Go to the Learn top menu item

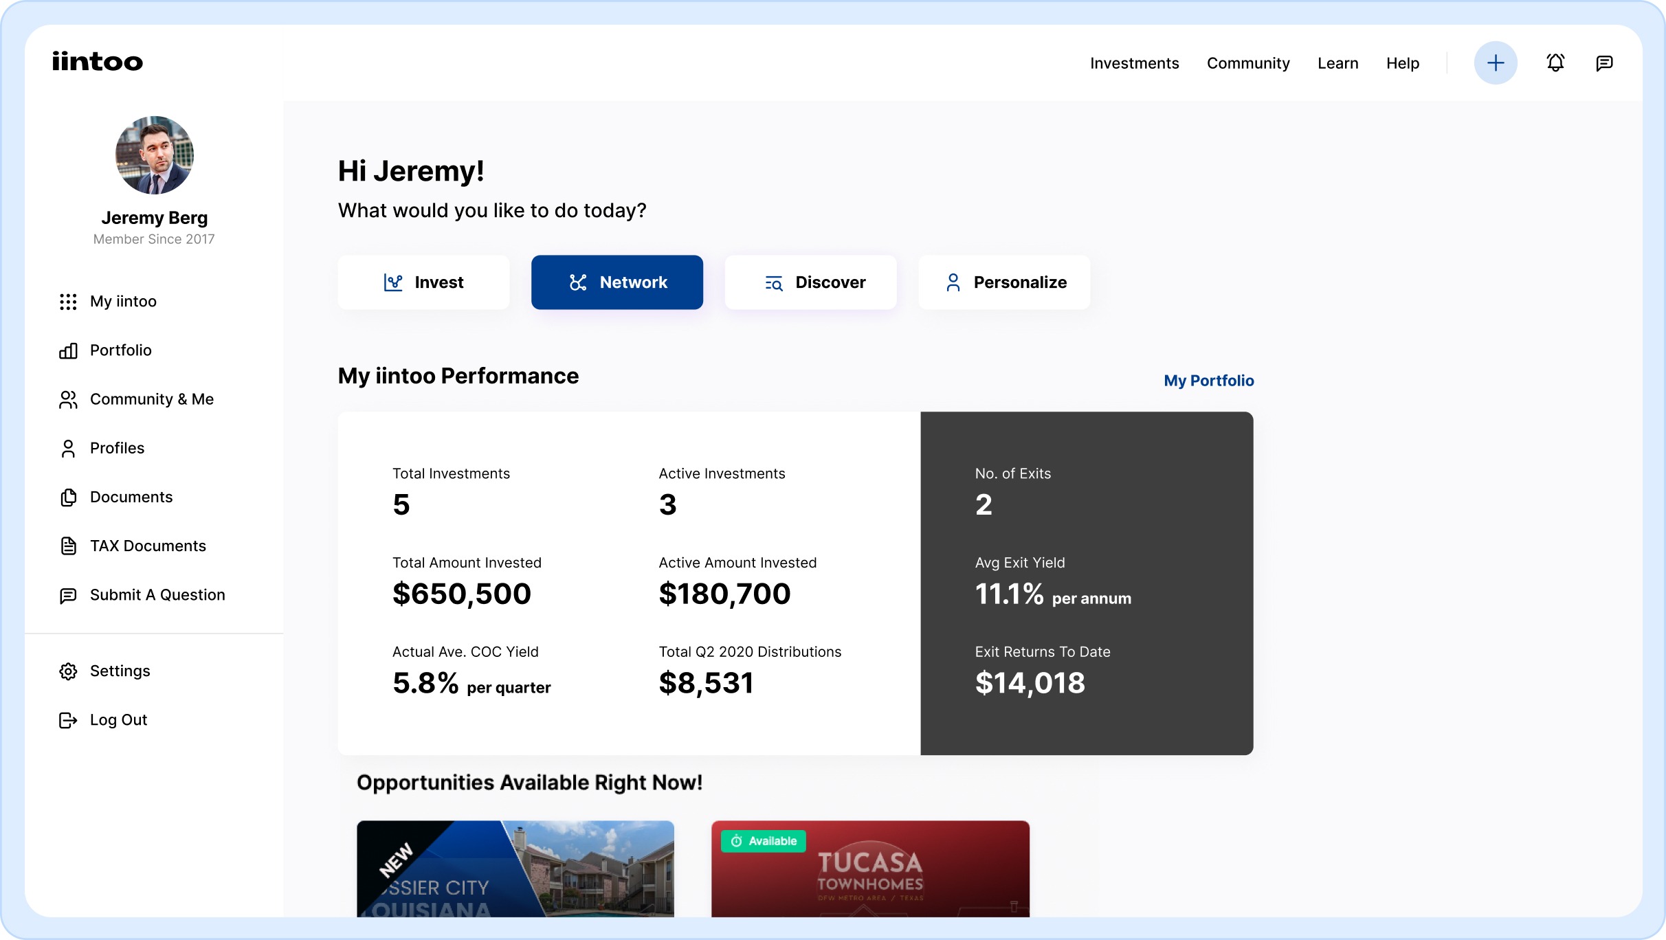tap(1337, 63)
